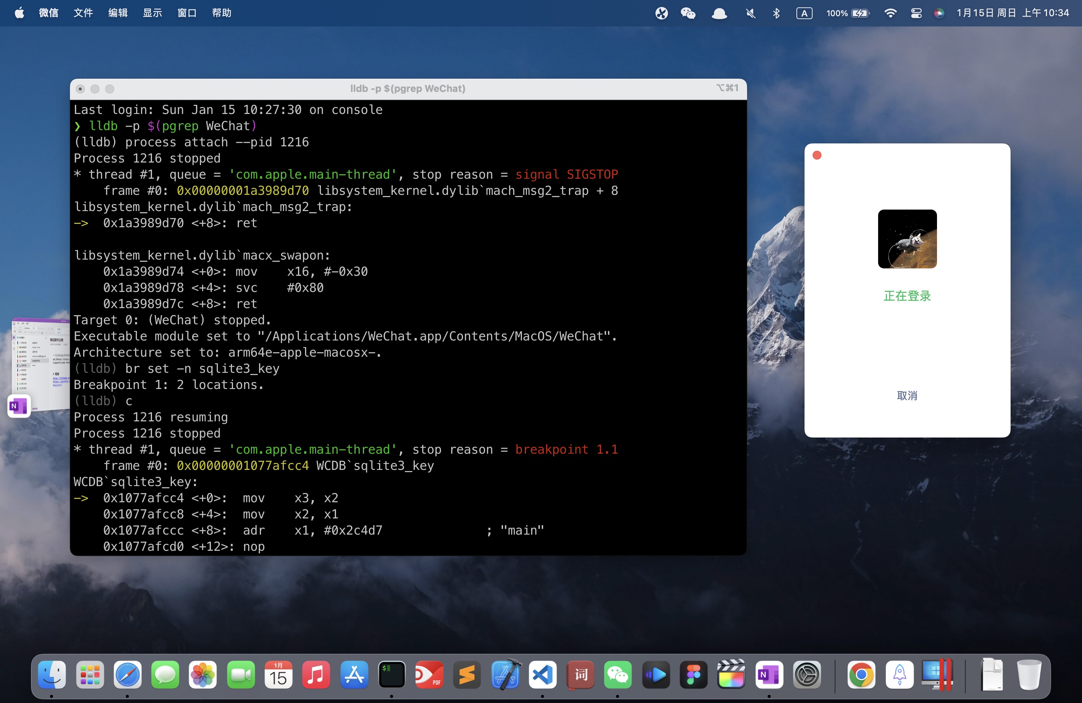
Task: Open Sublime Text from the Dock
Action: (467, 675)
